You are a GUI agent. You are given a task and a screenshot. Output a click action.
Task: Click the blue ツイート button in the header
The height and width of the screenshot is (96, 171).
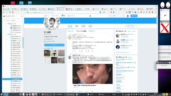[x=134, y=16]
